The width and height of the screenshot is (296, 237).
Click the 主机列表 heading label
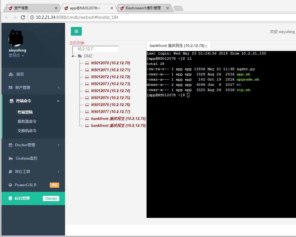click(77, 43)
